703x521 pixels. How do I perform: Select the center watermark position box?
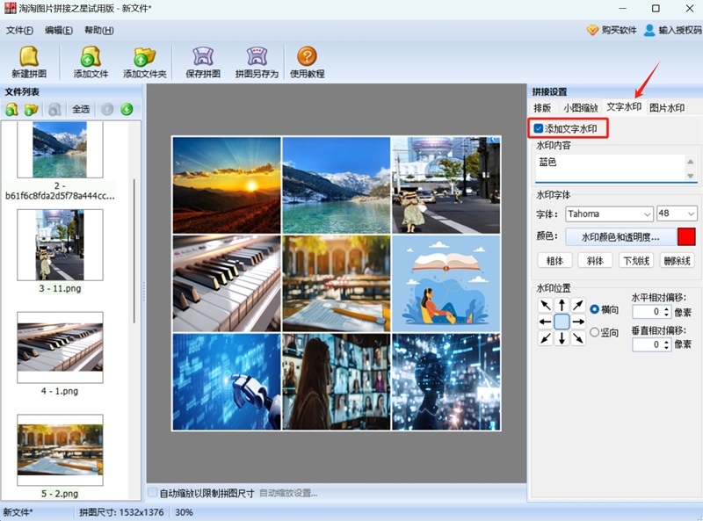tap(562, 322)
